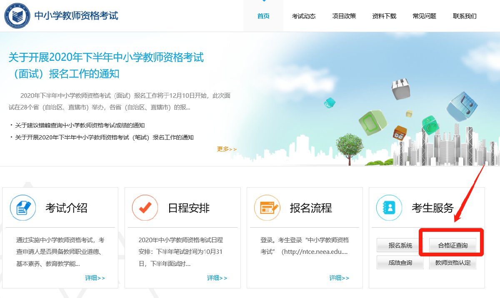Open 详细>> under 考试介绍
500x298 pixels.
(x=95, y=278)
